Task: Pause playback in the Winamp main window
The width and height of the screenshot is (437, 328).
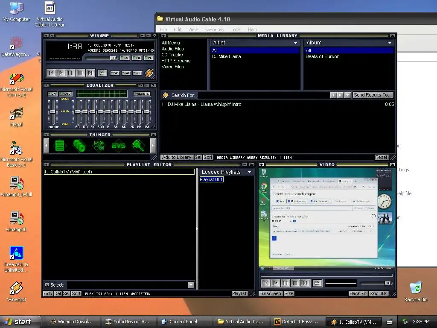Action: [x=70, y=73]
